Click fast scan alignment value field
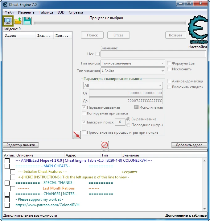The height and width of the screenshot is (221, 210). tap(120, 122)
